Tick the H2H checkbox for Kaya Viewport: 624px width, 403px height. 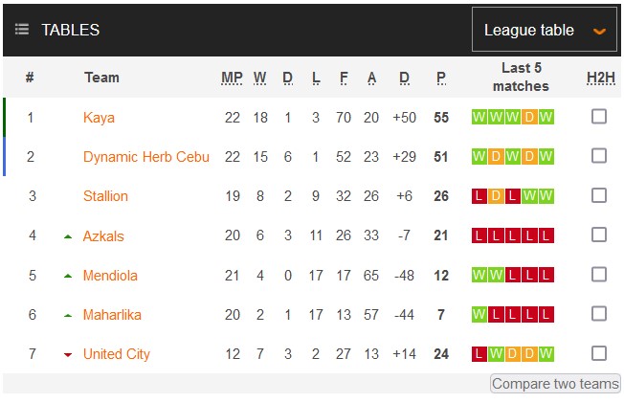pos(599,117)
